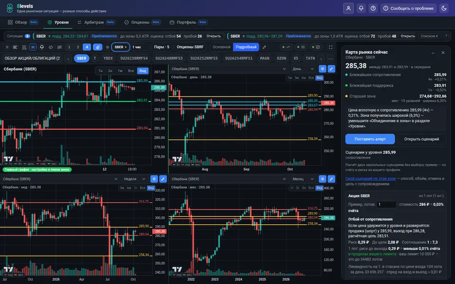Open link Свой сценарий по этой зоне
Viewport: 455px width, 284px height.
pyautogui.click(x=371, y=178)
